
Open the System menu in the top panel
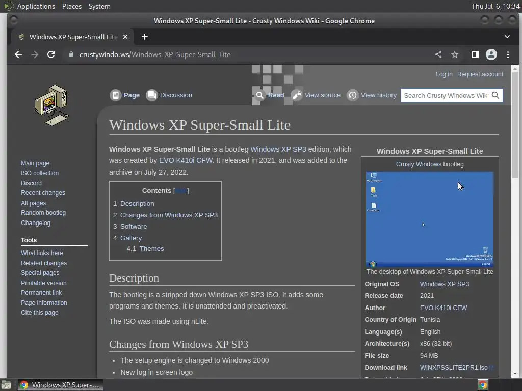99,6
